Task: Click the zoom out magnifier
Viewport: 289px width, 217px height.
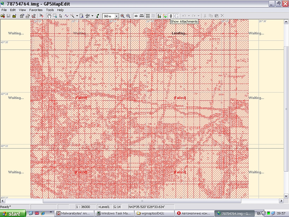Action: (128, 16)
